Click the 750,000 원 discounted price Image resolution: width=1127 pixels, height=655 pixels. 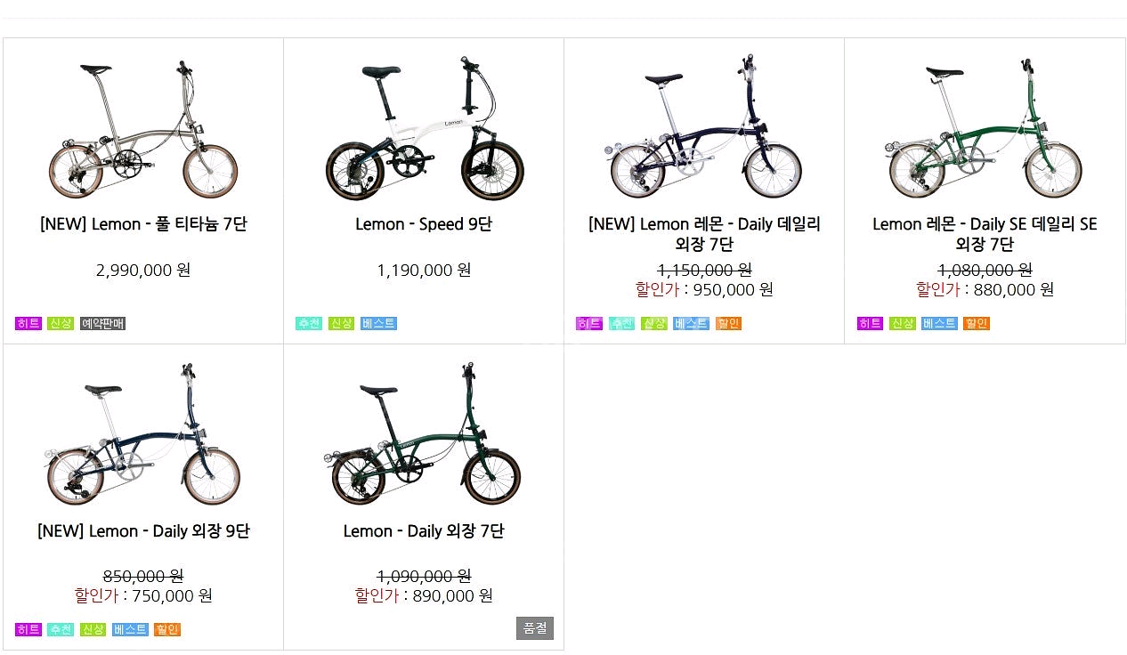click(x=172, y=595)
